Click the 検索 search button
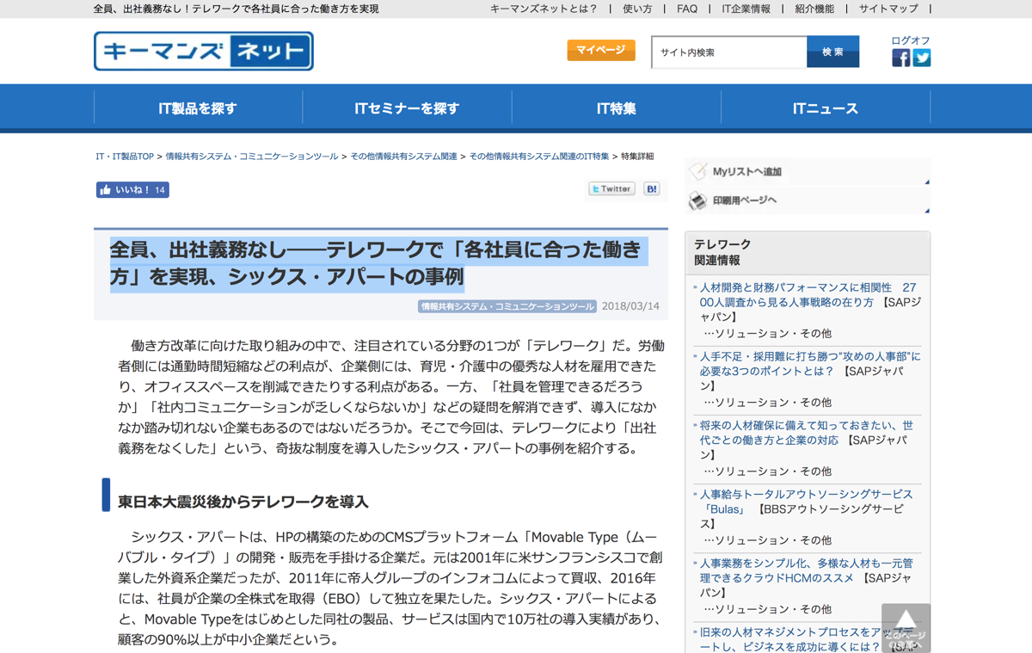 click(832, 52)
